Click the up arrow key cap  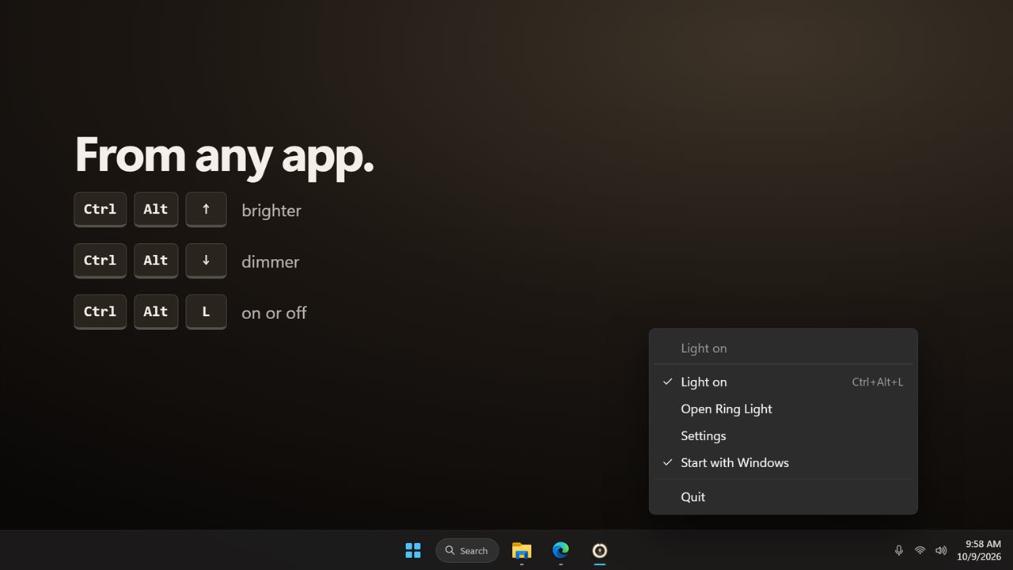tap(206, 210)
